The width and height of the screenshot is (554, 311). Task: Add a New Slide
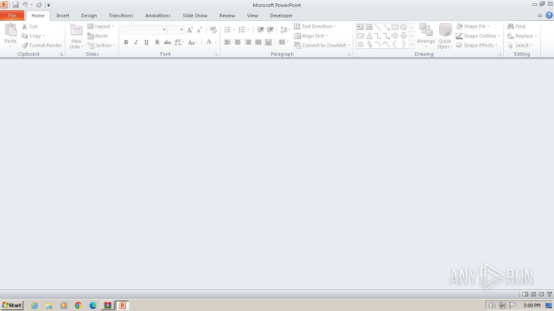pos(76,37)
